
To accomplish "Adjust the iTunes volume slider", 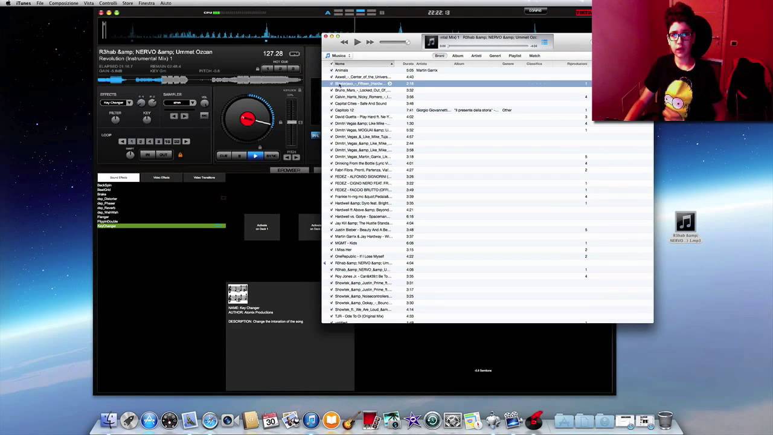I will (x=394, y=42).
